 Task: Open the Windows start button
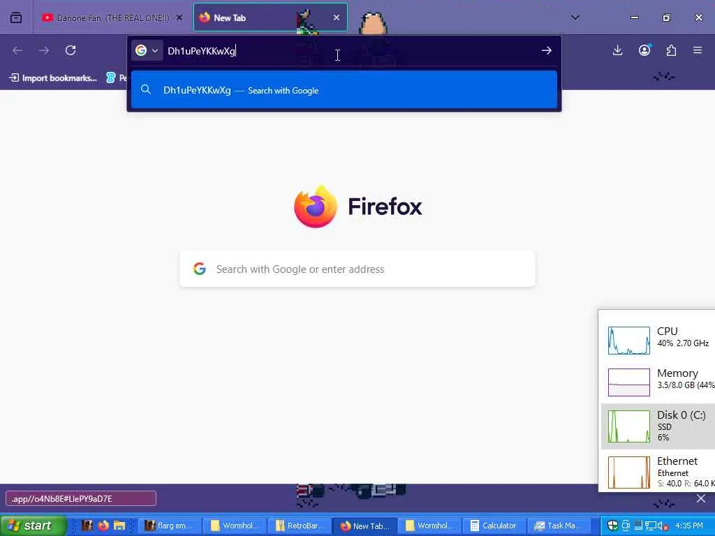(x=33, y=526)
